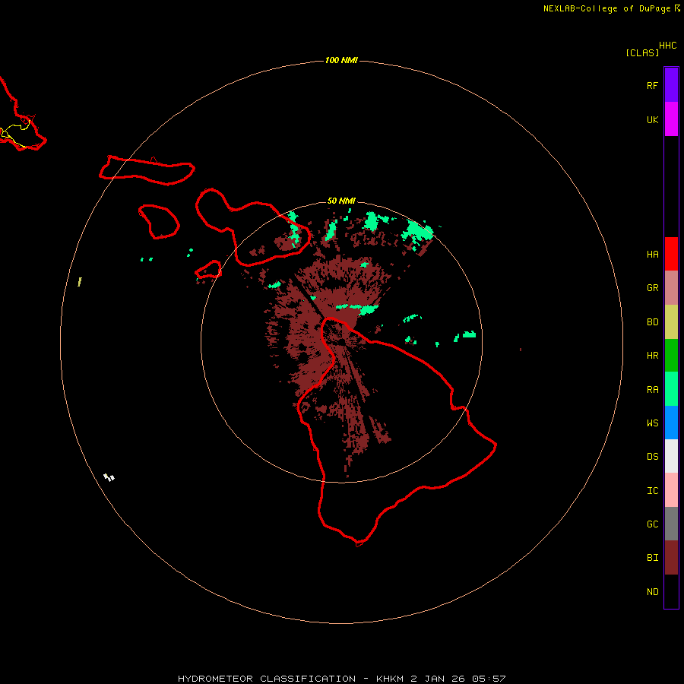Click the ND black legend swatch
684x684 pixels.
tap(671, 591)
